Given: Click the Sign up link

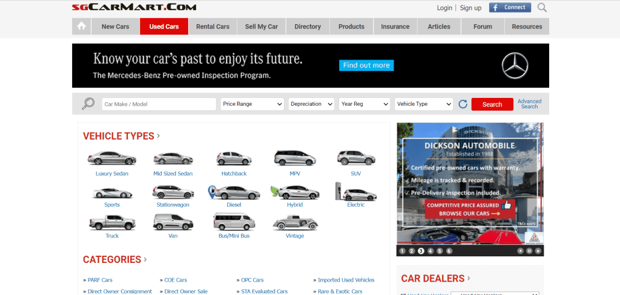Looking at the screenshot, I should tap(470, 8).
